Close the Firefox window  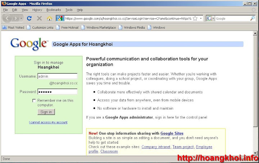point(255,4)
